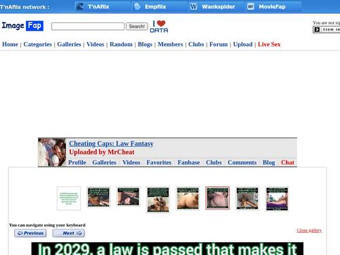Open the Categories menu item
Image resolution: width=340 pixels, height=255 pixels.
coord(37,44)
